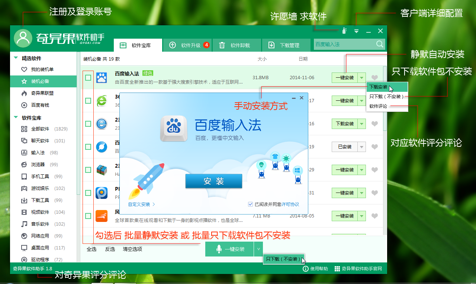Click the 已安装 button in the list
This screenshot has height=284, width=476.
click(345, 147)
